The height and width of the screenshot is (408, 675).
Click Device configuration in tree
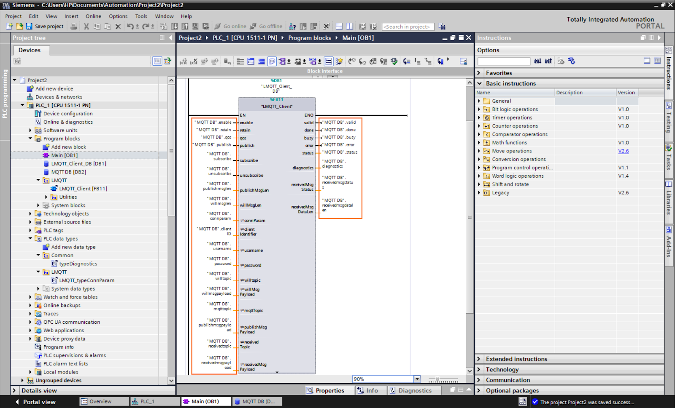pos(68,114)
